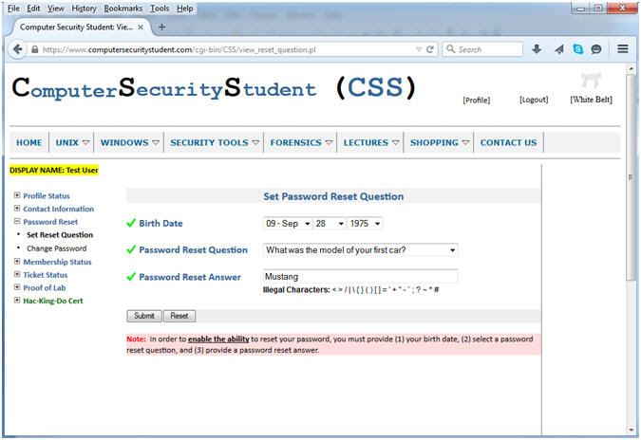
Task: Open the Password Reset Question dropdown
Action: (360, 249)
